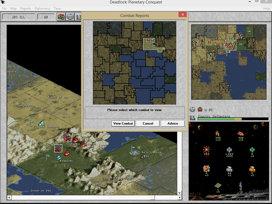The height and width of the screenshot is (204, 272).
Task: Click the turn counter showing 58
Action: 46,17
